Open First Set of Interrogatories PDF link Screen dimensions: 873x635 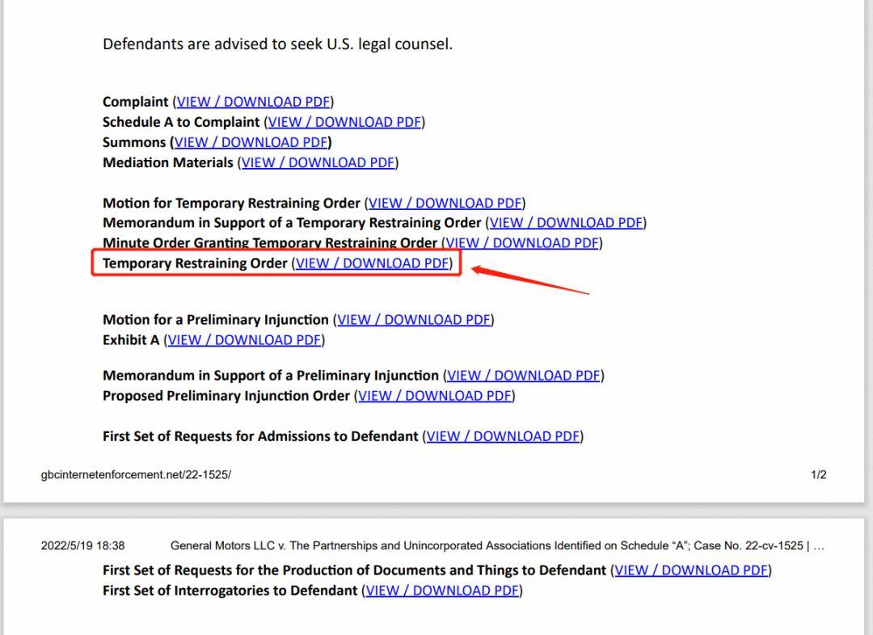tap(441, 591)
